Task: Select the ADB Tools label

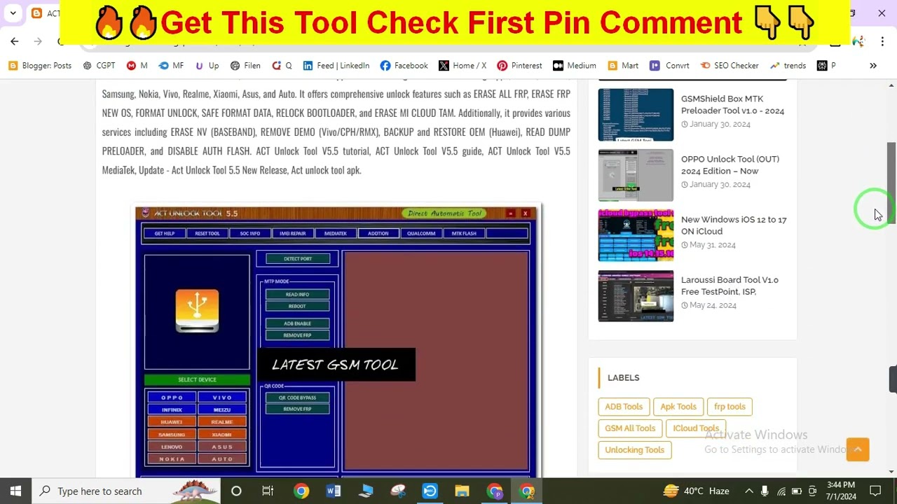Action: pos(624,407)
